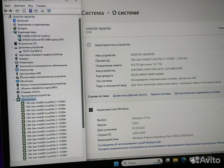This screenshot has width=224, height=168.
Task: Click the chip icon beside Встроенное ПО
Action: 16,44
